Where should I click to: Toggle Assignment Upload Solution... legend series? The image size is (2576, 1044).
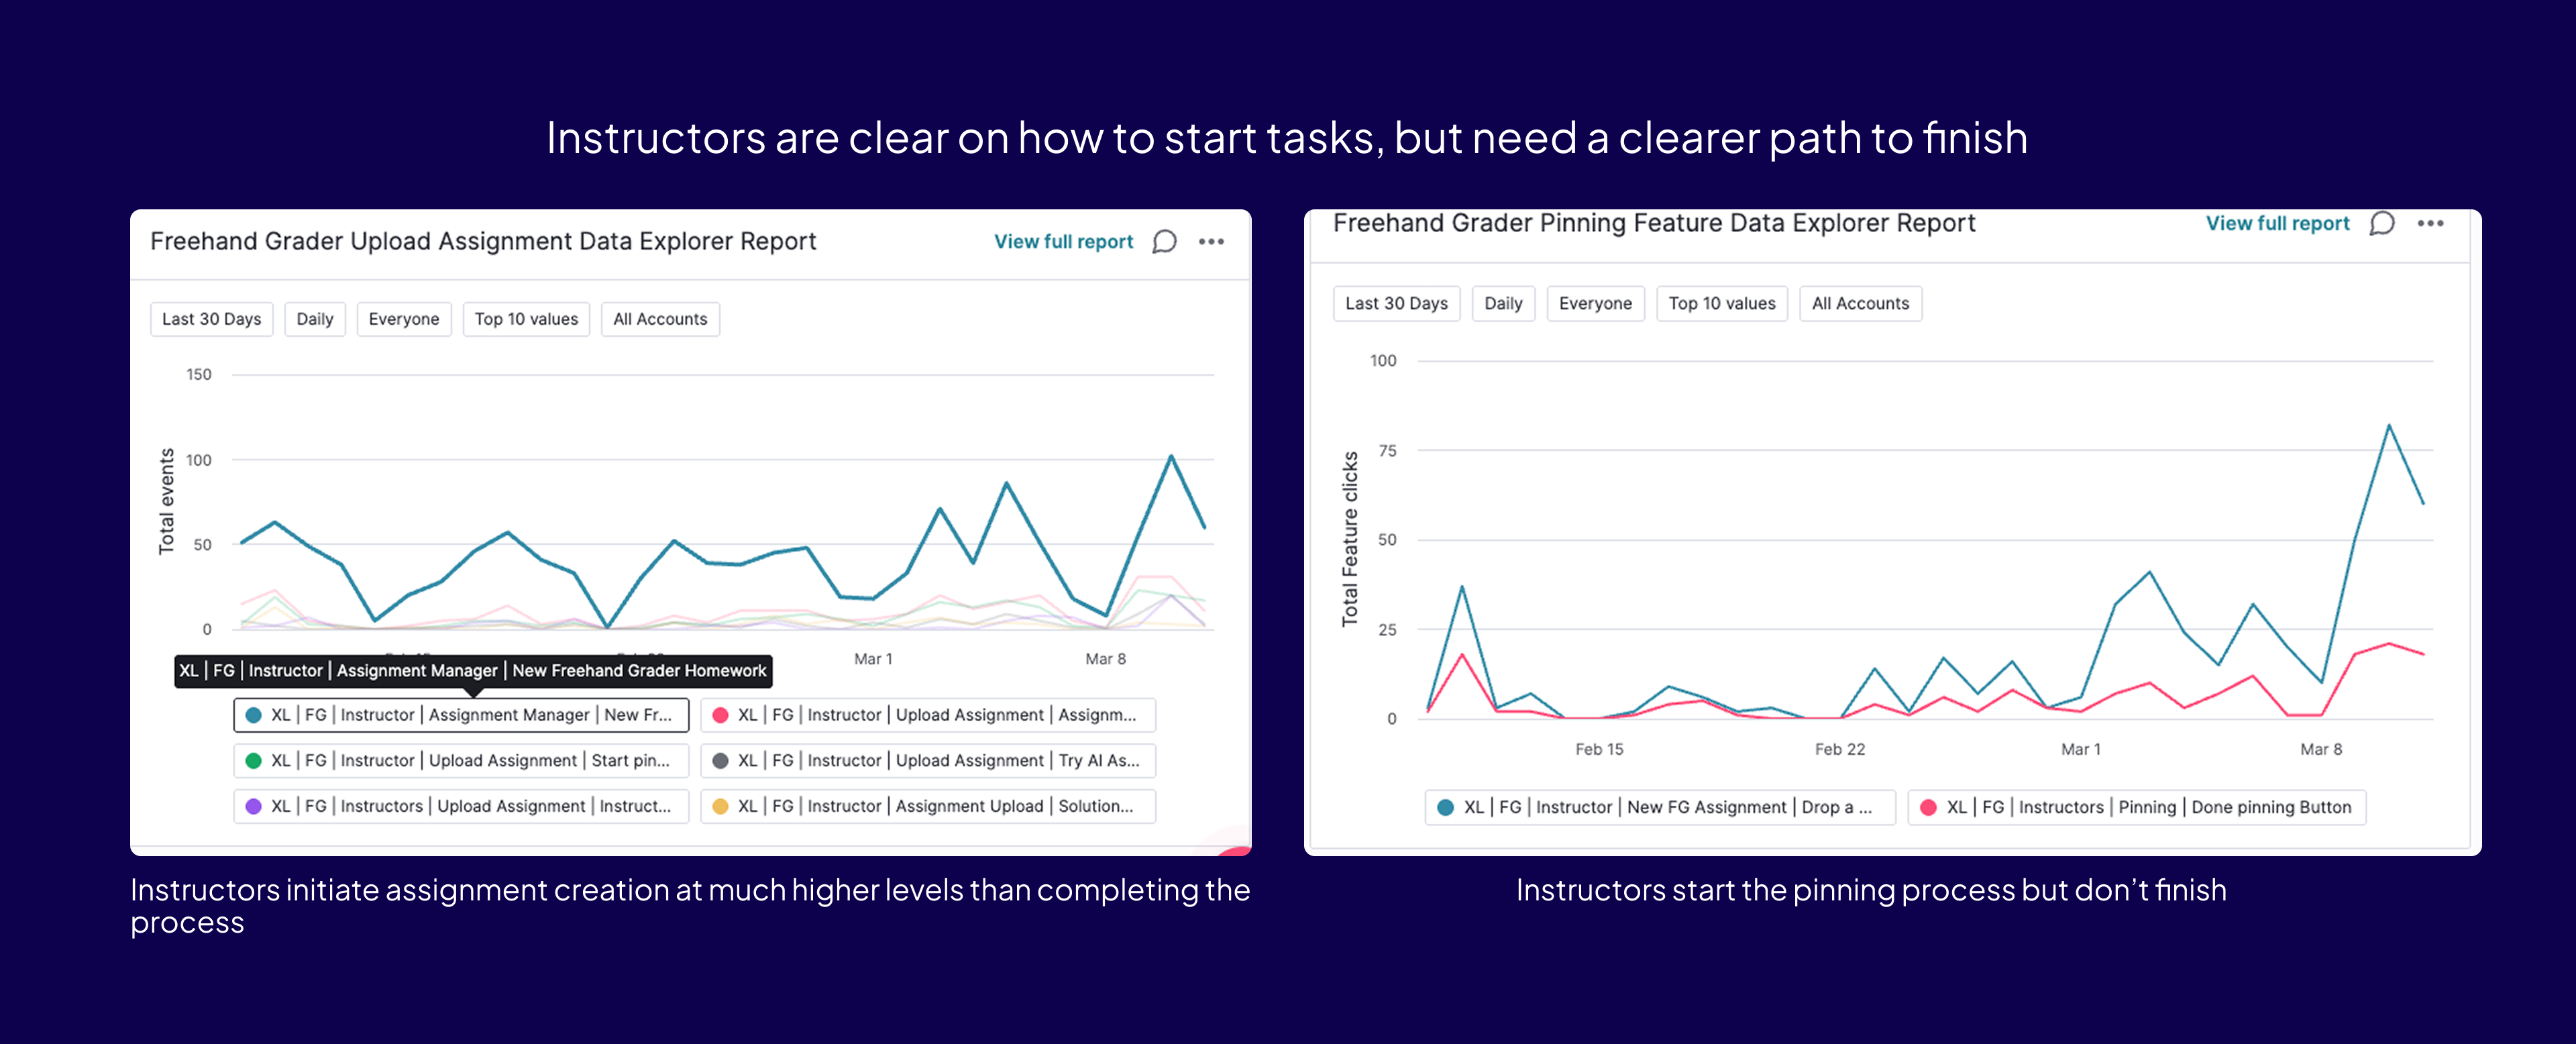(928, 806)
